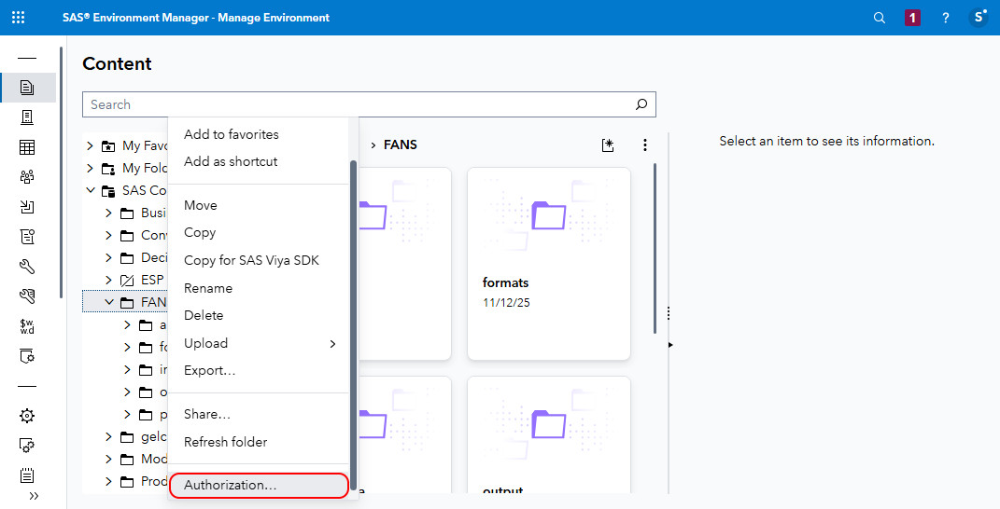Screen dimensions: 1000x509
Task: Open the help question mark icon
Action: [946, 18]
